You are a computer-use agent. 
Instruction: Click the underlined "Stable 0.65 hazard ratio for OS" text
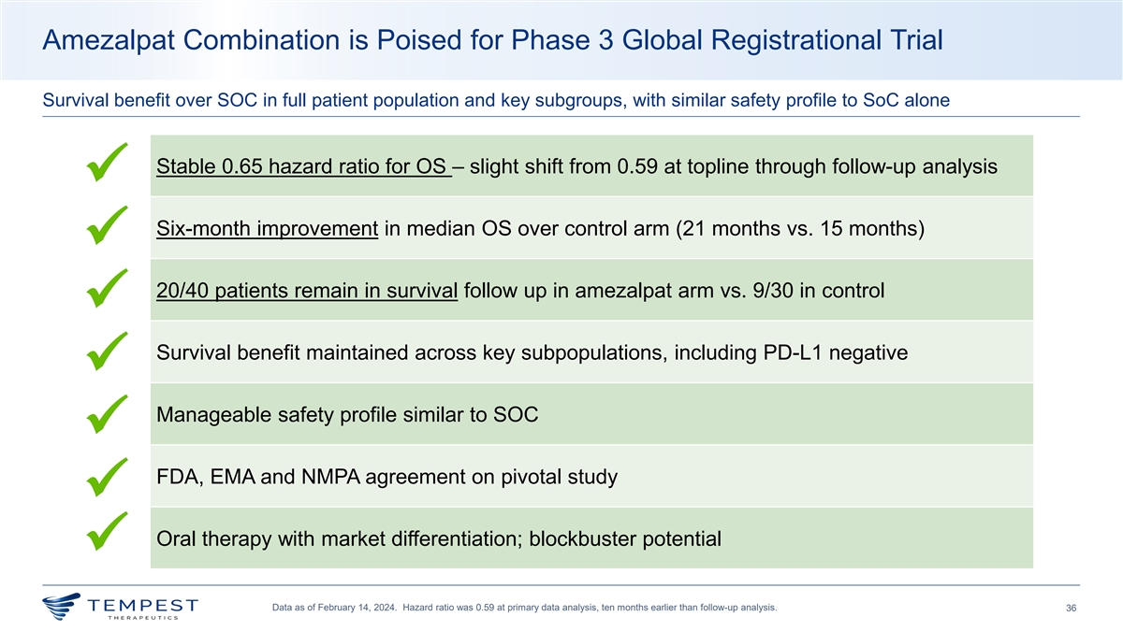pyautogui.click(x=303, y=167)
